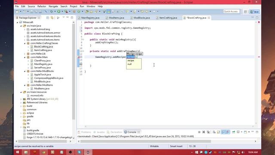Open the Refactor menu

[x=42, y=6]
